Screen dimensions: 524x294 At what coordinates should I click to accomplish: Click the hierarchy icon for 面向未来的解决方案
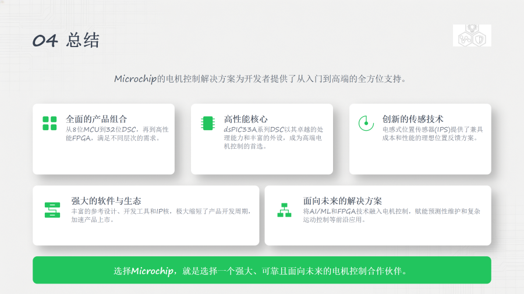(284, 210)
